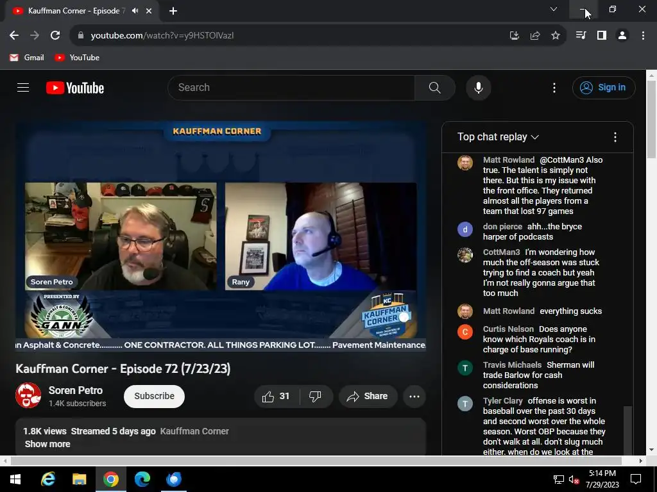Image resolution: width=657 pixels, height=492 pixels.
Task: Click chat panel scrollbar thumb
Action: pos(627,430)
